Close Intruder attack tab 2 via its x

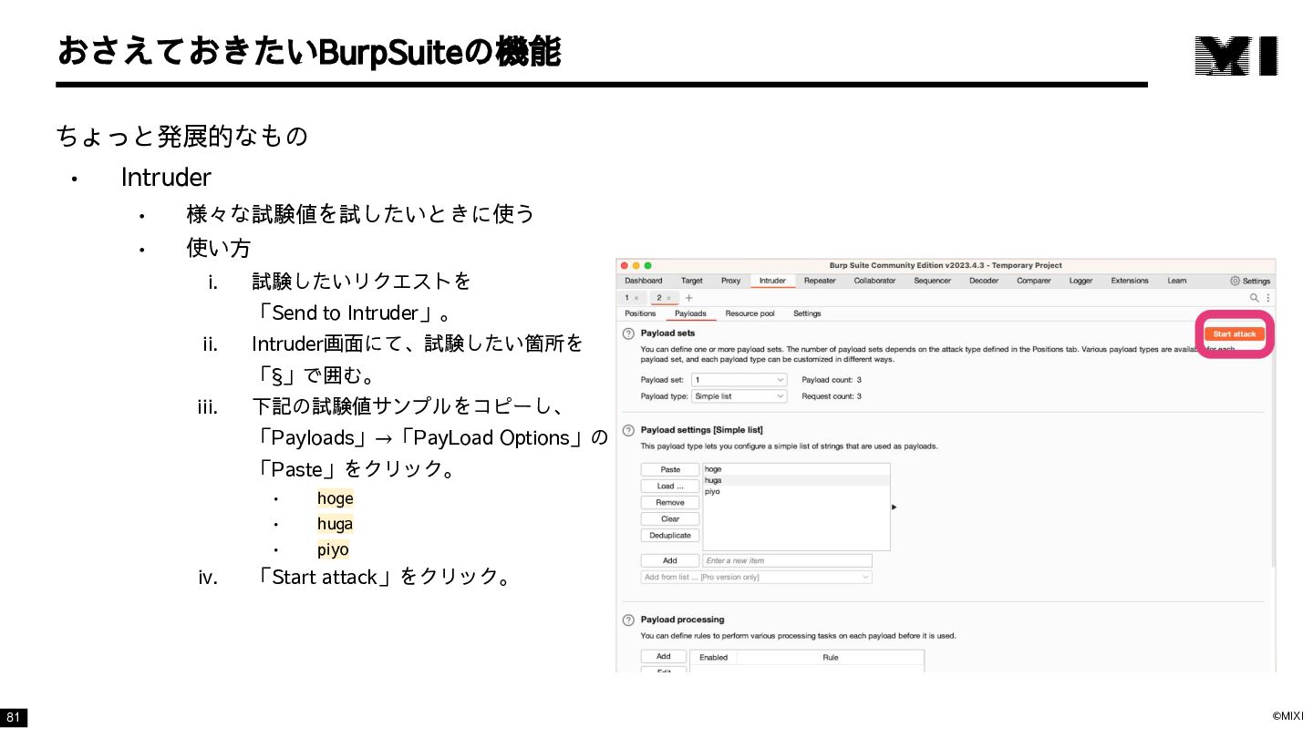[x=668, y=298]
